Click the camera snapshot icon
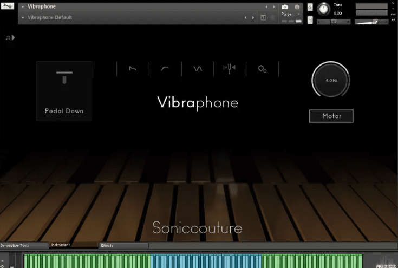 [x=285, y=7]
